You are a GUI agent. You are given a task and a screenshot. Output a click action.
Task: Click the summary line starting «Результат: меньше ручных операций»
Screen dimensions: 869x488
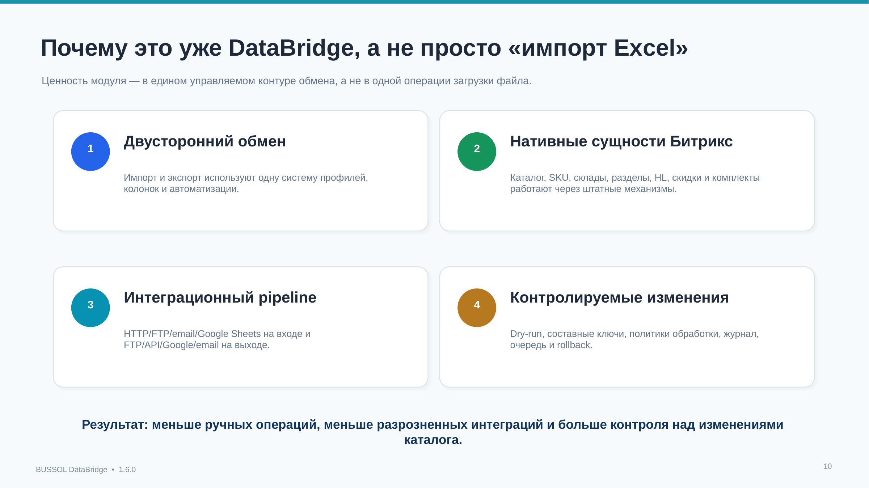(x=433, y=432)
